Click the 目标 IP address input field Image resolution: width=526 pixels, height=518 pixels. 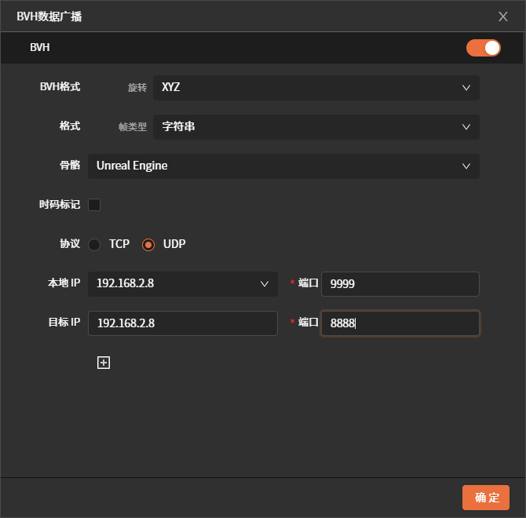click(x=182, y=323)
